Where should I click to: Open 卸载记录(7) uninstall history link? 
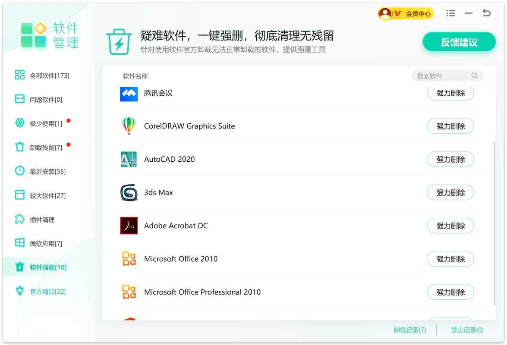point(409,330)
